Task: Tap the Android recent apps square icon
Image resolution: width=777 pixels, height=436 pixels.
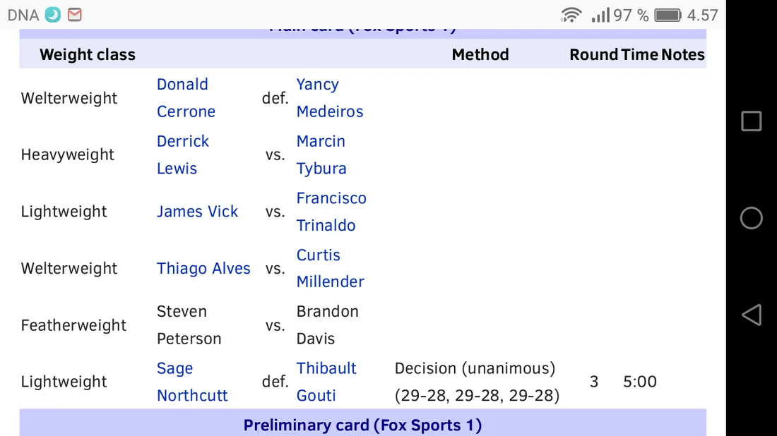Action: click(x=751, y=121)
